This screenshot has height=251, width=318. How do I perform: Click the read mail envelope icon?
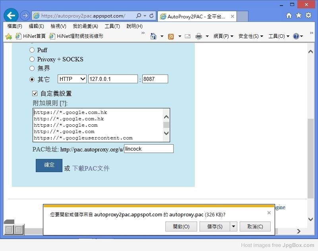point(188,36)
